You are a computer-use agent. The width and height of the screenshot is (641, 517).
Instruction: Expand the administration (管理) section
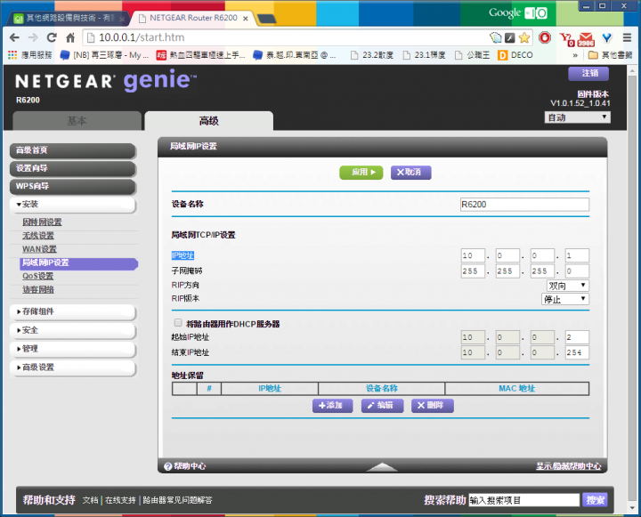coord(73,349)
